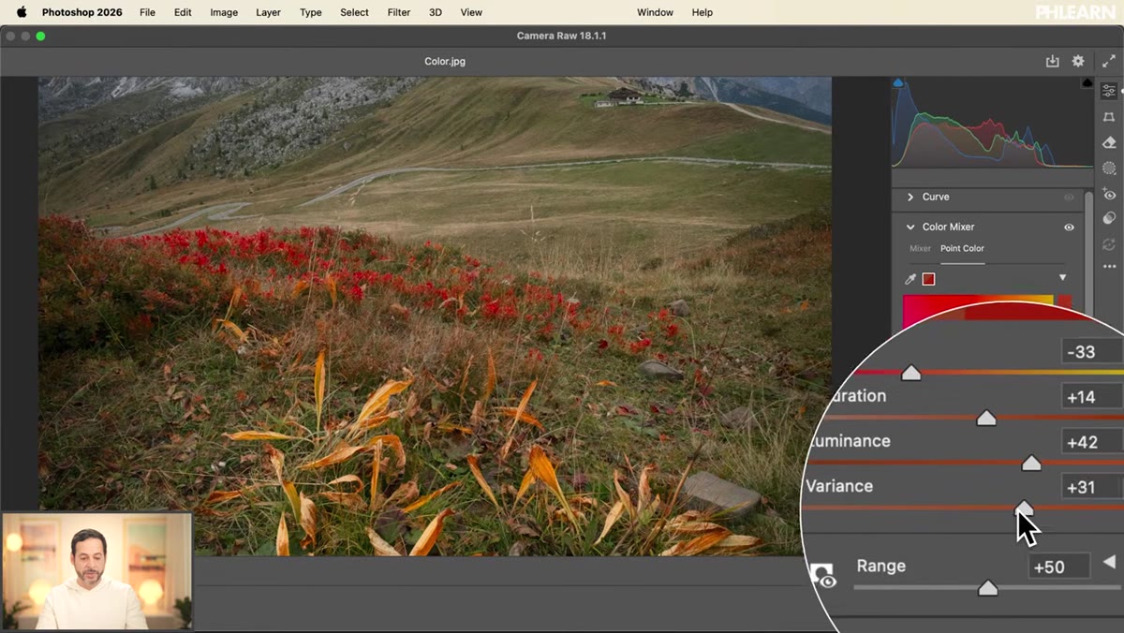Click the presenter webcam thumbnail

point(96,570)
